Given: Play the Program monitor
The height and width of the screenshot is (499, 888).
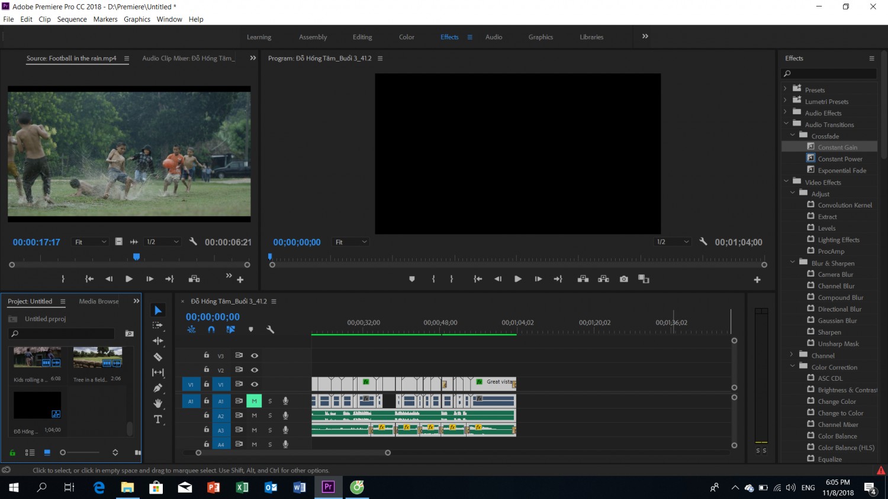Looking at the screenshot, I should [x=518, y=279].
